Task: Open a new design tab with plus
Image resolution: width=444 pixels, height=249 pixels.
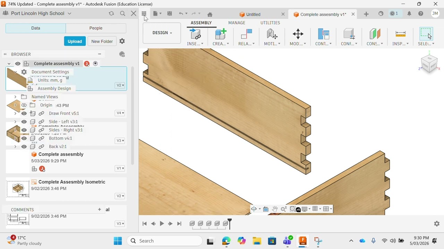Action: tap(366, 14)
